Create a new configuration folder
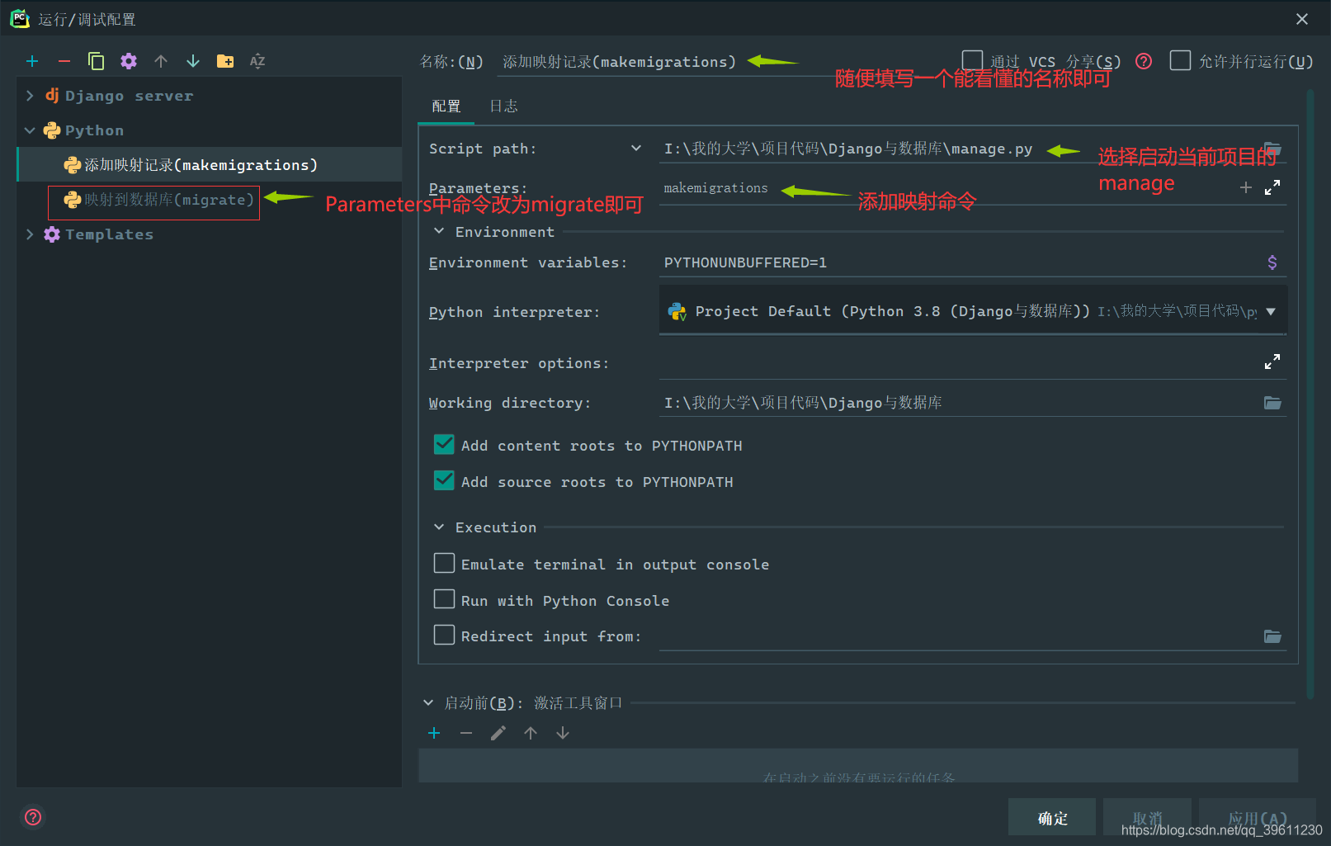Viewport: 1331px width, 846px height. pyautogui.click(x=225, y=61)
